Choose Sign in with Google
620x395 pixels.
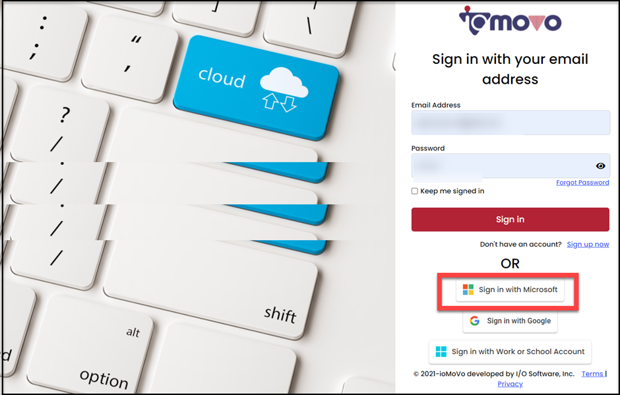(x=510, y=320)
